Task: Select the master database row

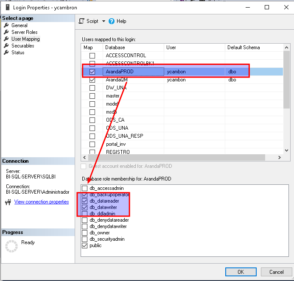Action: tap(113, 96)
